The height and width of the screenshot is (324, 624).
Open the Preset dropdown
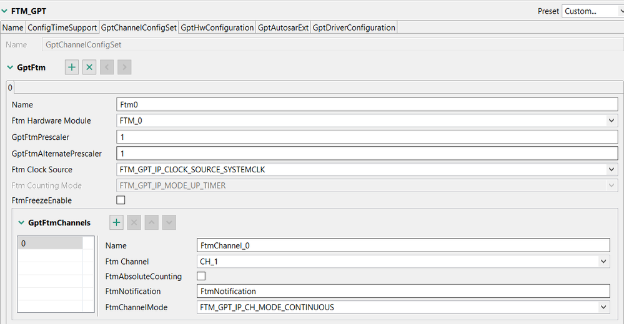pos(592,11)
